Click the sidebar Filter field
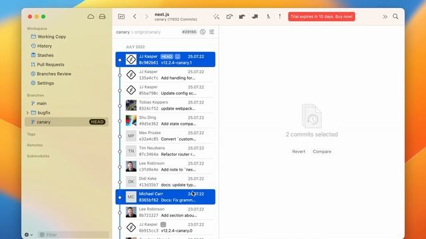This screenshot has width=426, height=239. [x=73, y=234]
